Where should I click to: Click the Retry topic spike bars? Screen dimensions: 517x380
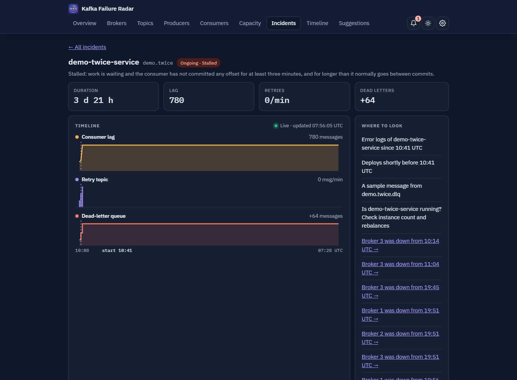[81, 197]
